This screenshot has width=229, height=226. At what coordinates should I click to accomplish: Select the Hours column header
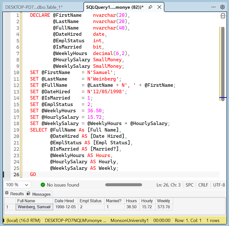[132, 201]
